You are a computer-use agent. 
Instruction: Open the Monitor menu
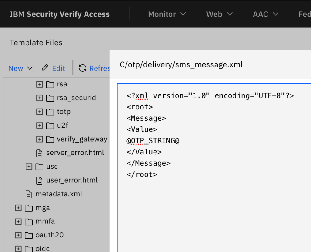(167, 14)
